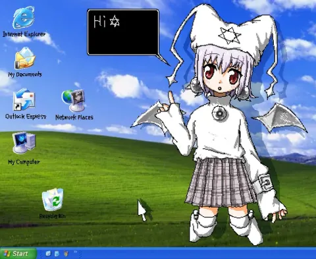The image size is (316, 259).
Task: Click the Show Desktop Quick Launch icon
Action: pos(57,254)
